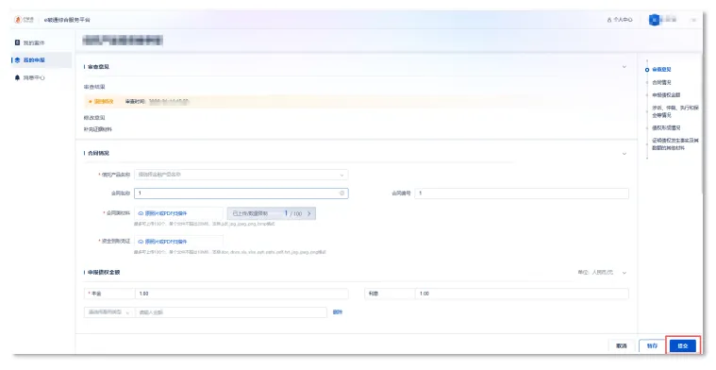Click the blue user avatar

point(655,20)
